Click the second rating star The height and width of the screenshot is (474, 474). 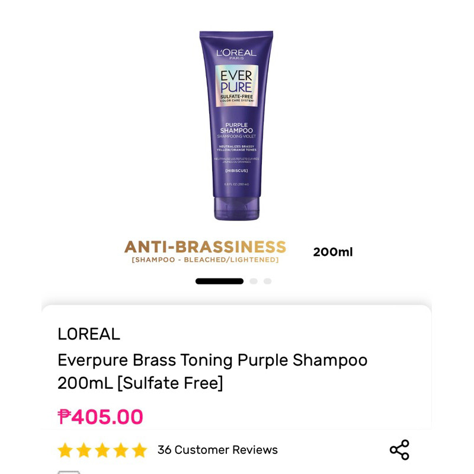pyautogui.click(x=84, y=450)
